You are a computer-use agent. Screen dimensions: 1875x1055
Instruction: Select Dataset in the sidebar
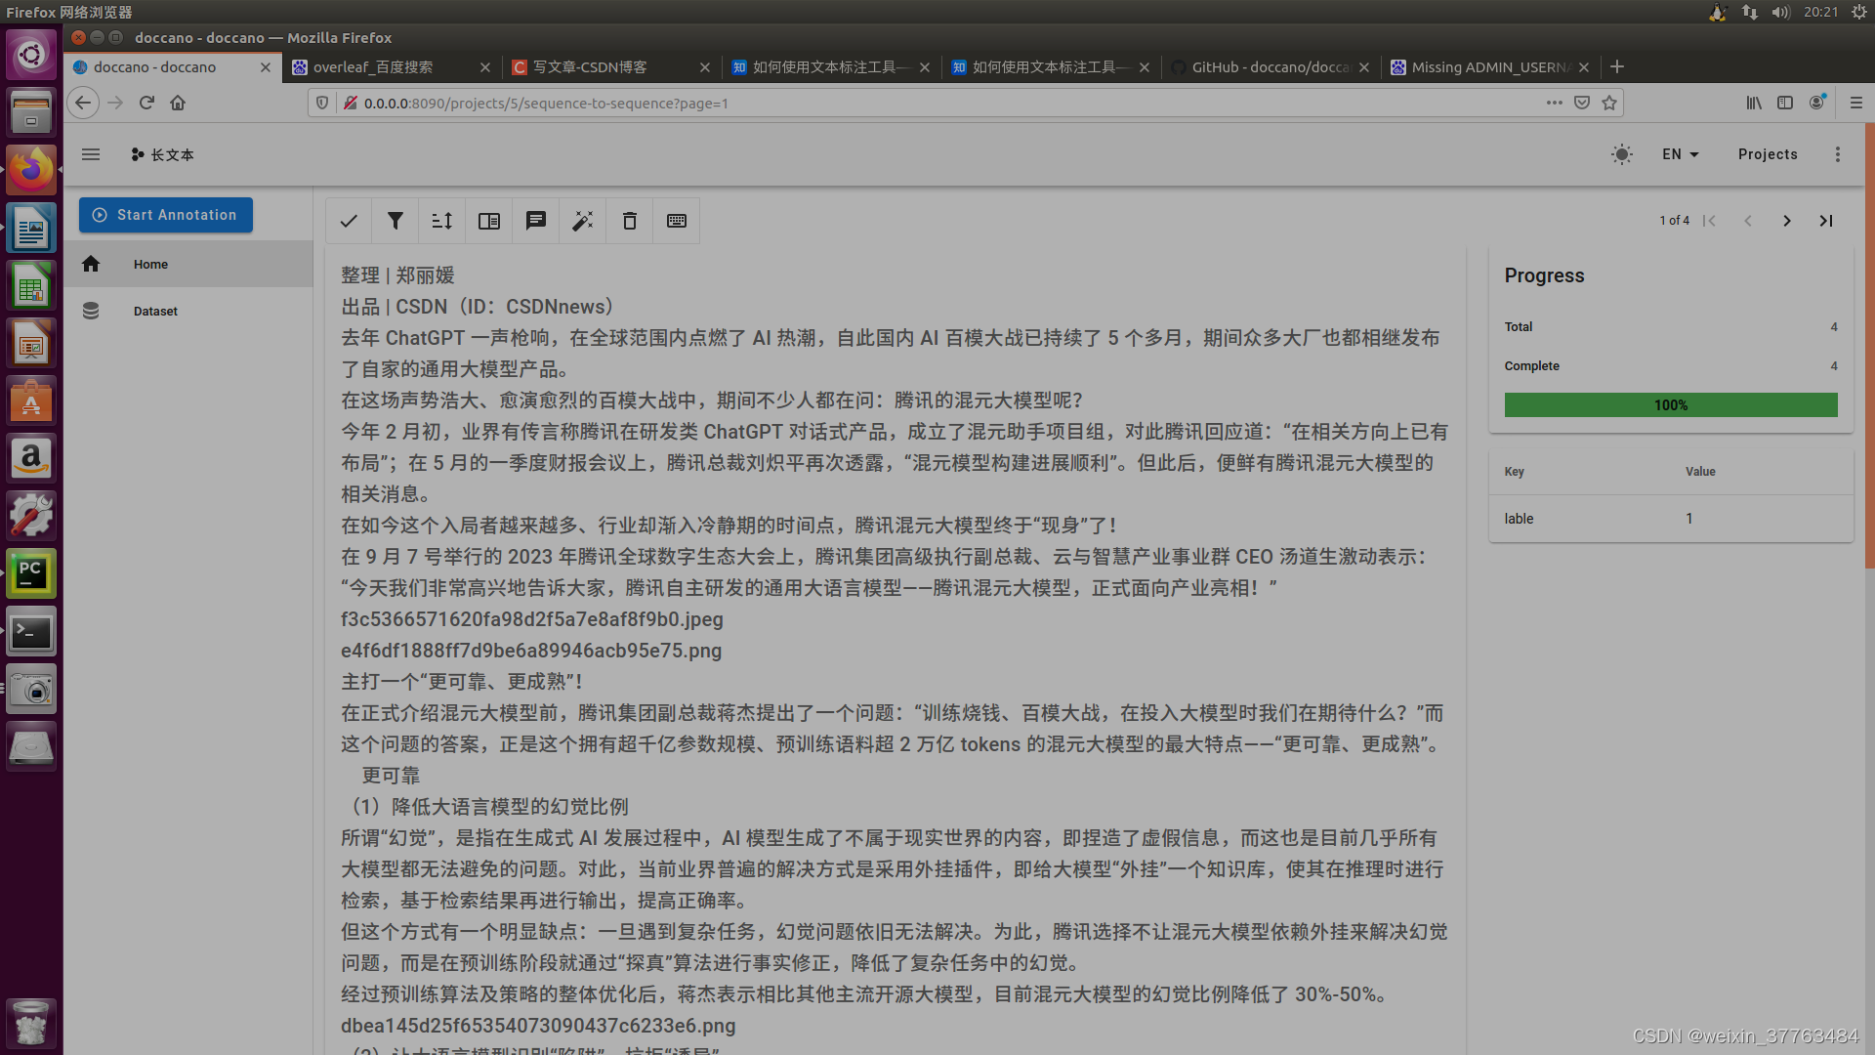(x=188, y=311)
